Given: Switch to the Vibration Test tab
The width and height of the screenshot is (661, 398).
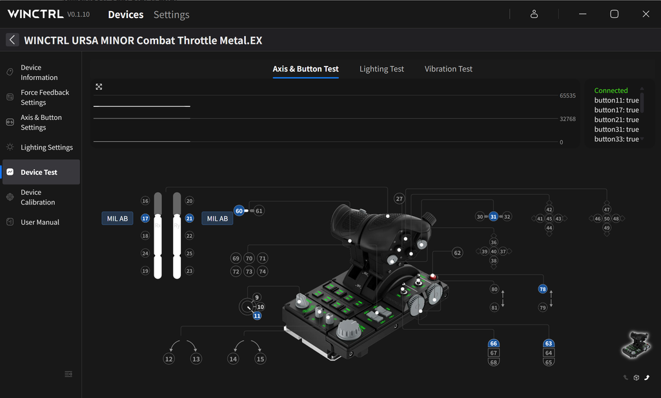Looking at the screenshot, I should click(x=448, y=69).
